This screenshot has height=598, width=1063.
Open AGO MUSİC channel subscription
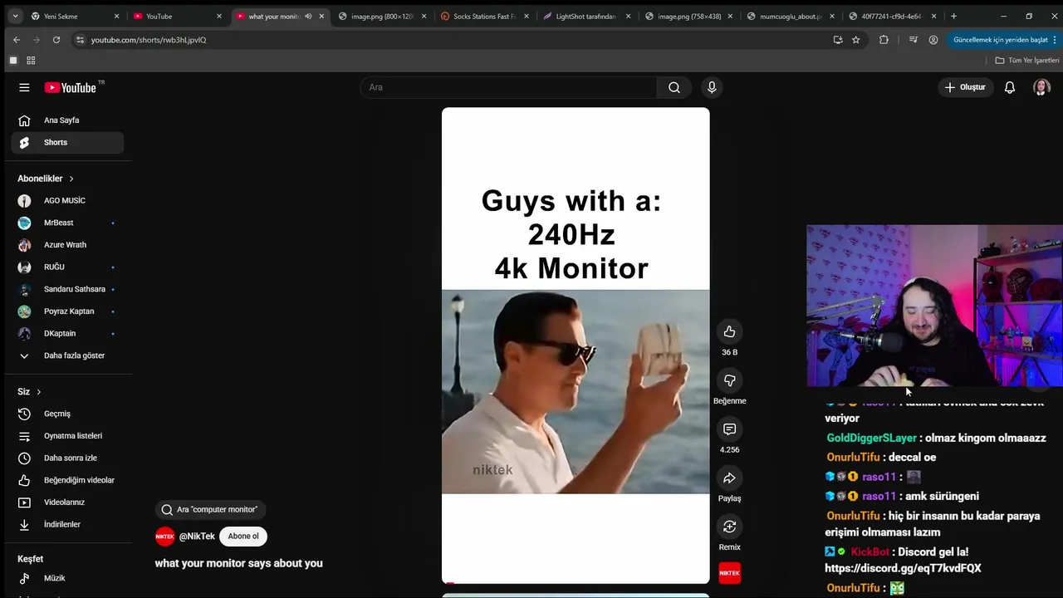coord(67,201)
